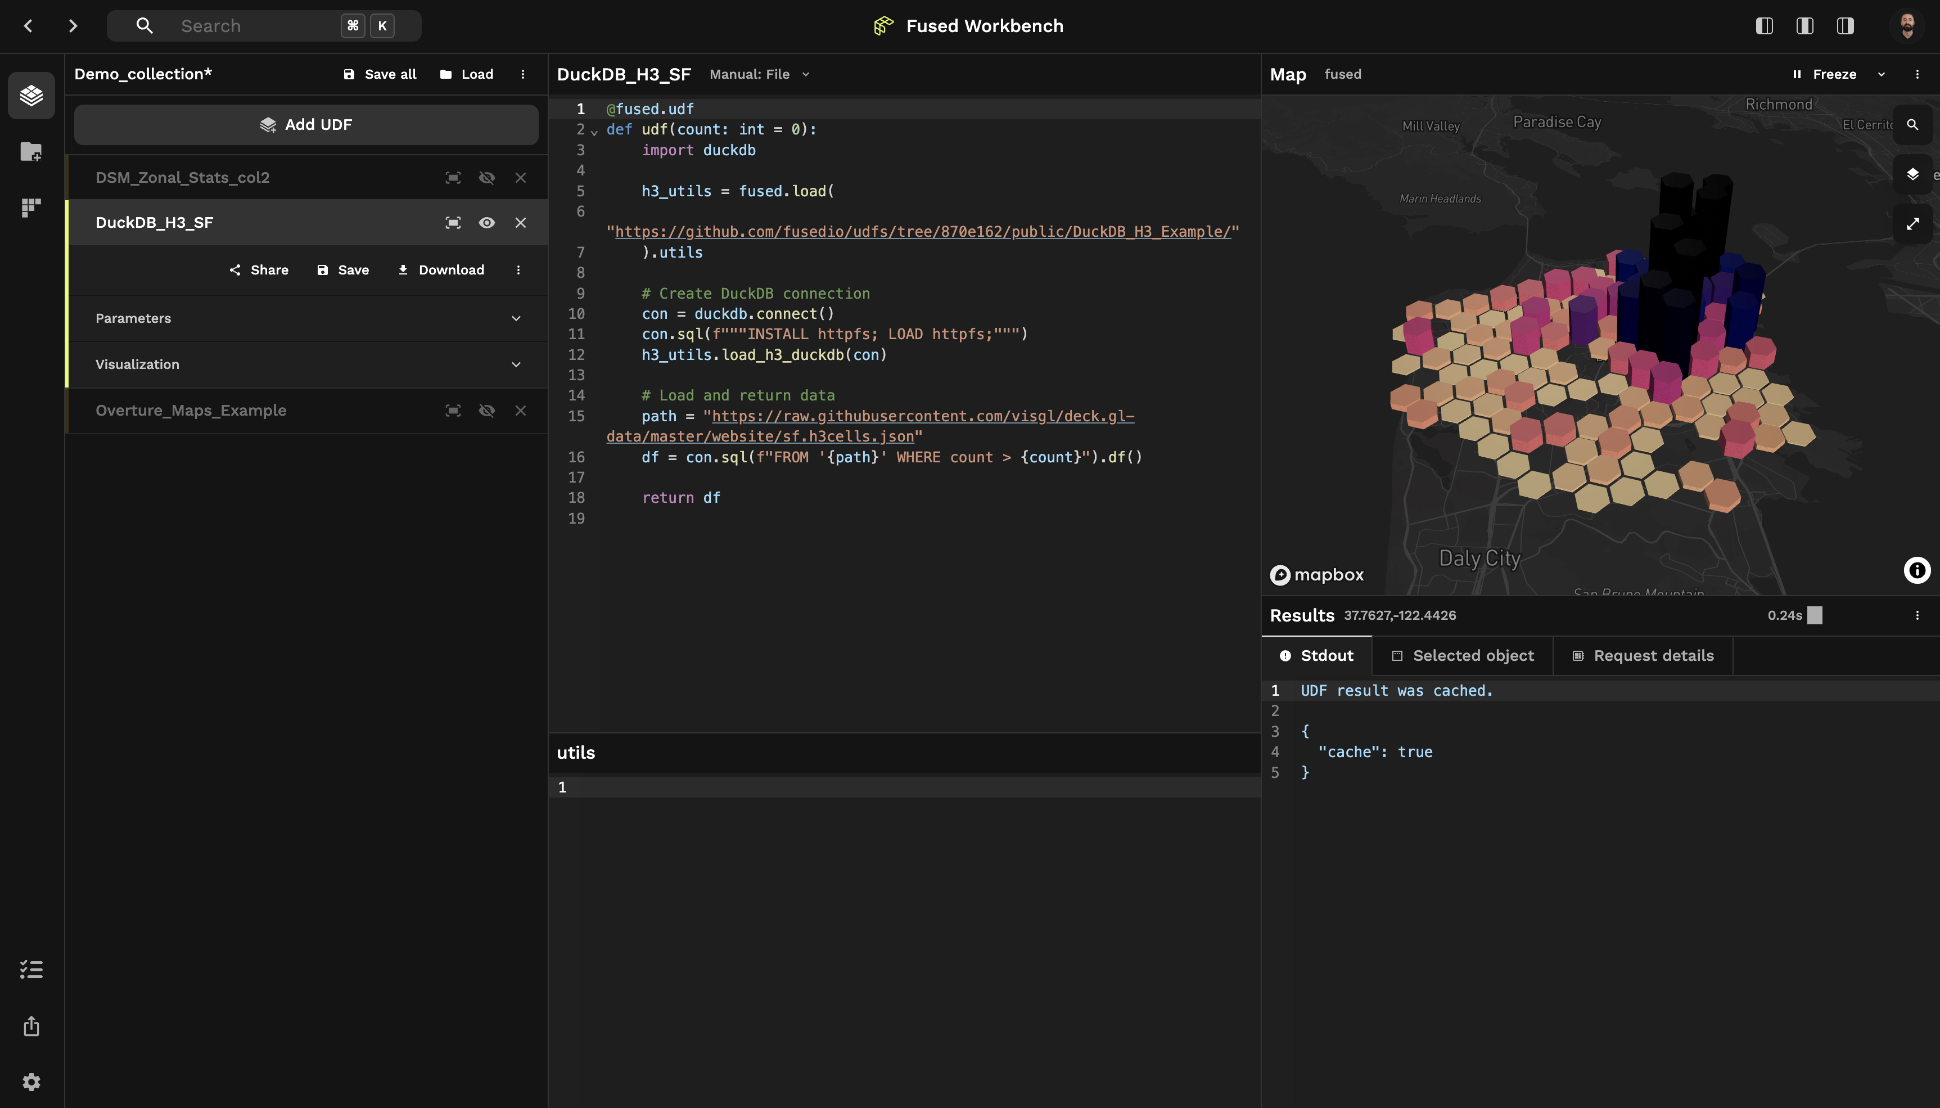Freeze the map rendering

click(1824, 74)
